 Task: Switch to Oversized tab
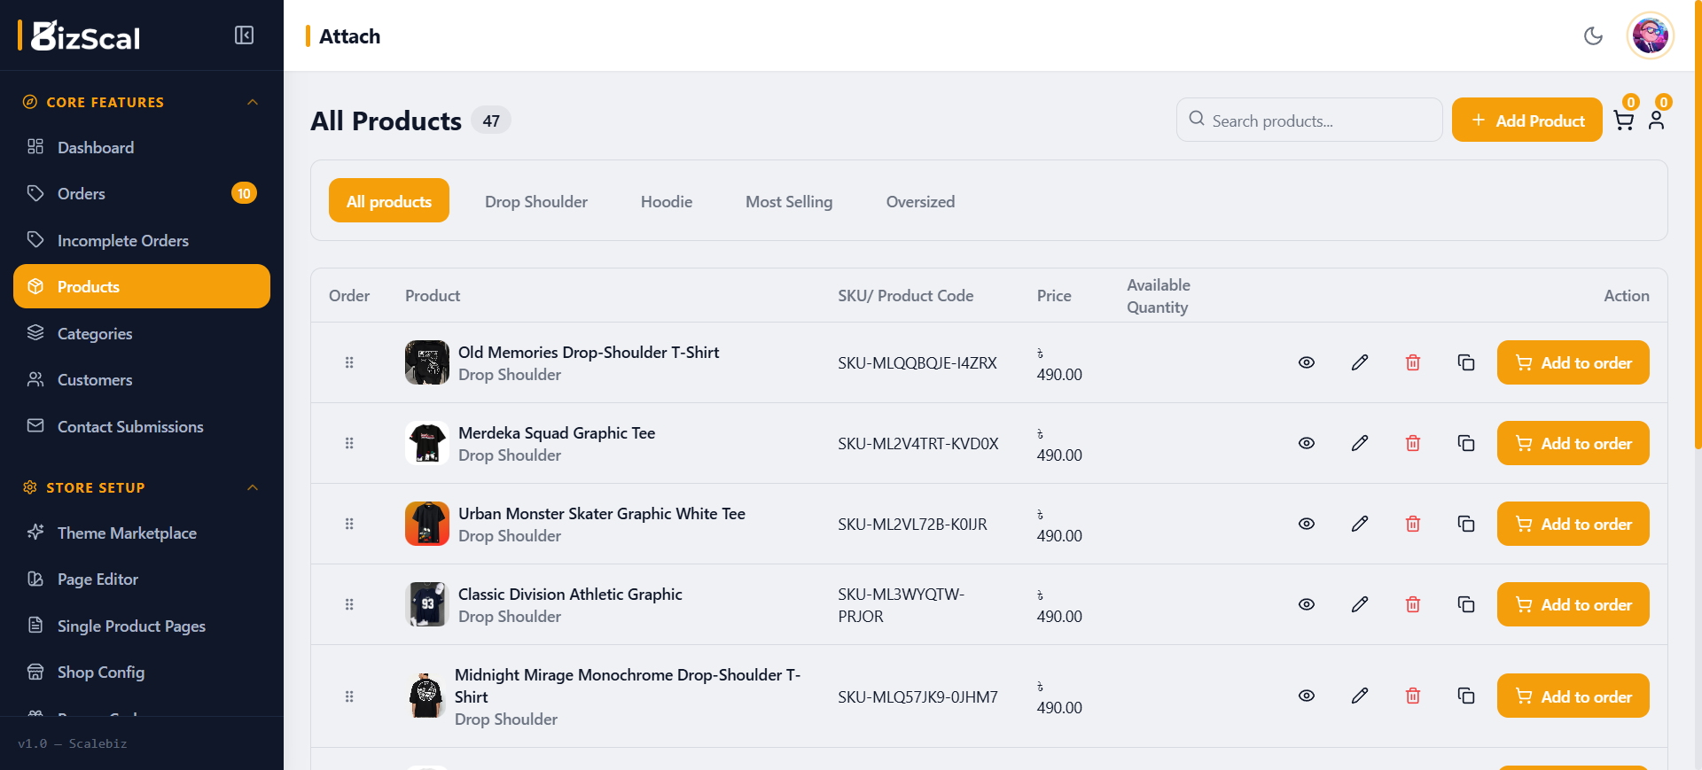coord(920,201)
